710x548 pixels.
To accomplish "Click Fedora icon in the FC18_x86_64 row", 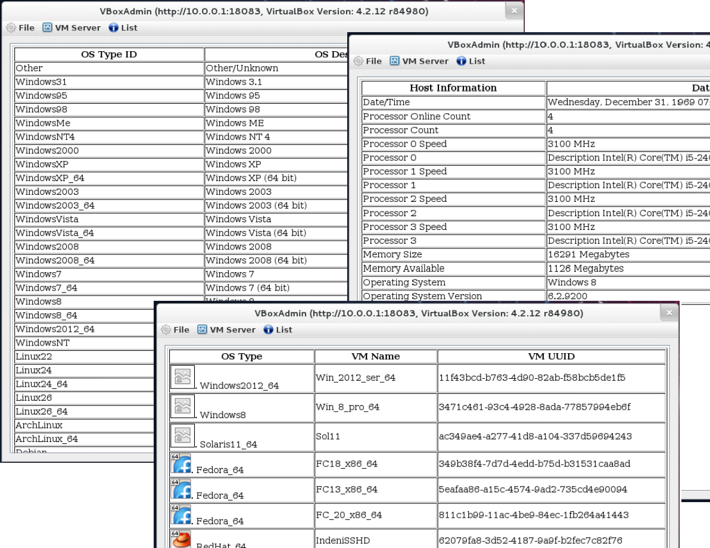I will (181, 463).
